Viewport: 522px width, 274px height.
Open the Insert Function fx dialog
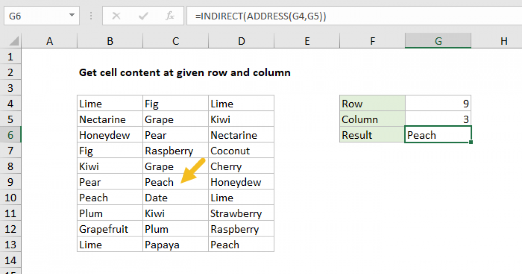(x=170, y=17)
